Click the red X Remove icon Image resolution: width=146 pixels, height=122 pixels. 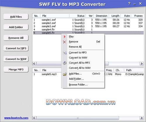click(x=65, y=42)
